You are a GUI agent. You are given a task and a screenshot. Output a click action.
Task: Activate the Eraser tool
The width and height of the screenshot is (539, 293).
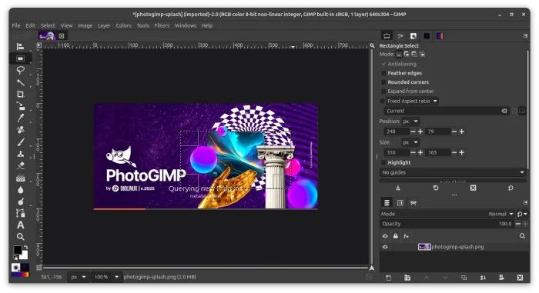(20, 165)
